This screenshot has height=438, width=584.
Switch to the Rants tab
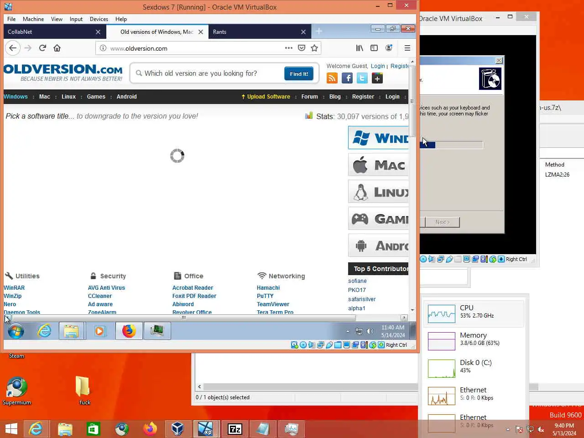pos(259,32)
